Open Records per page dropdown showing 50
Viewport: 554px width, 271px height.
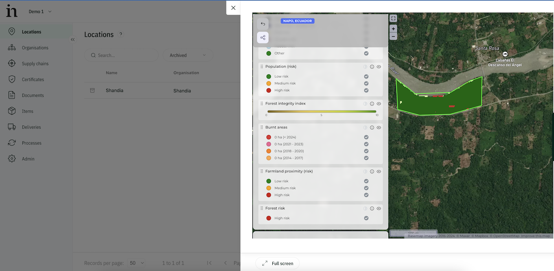[x=136, y=263]
